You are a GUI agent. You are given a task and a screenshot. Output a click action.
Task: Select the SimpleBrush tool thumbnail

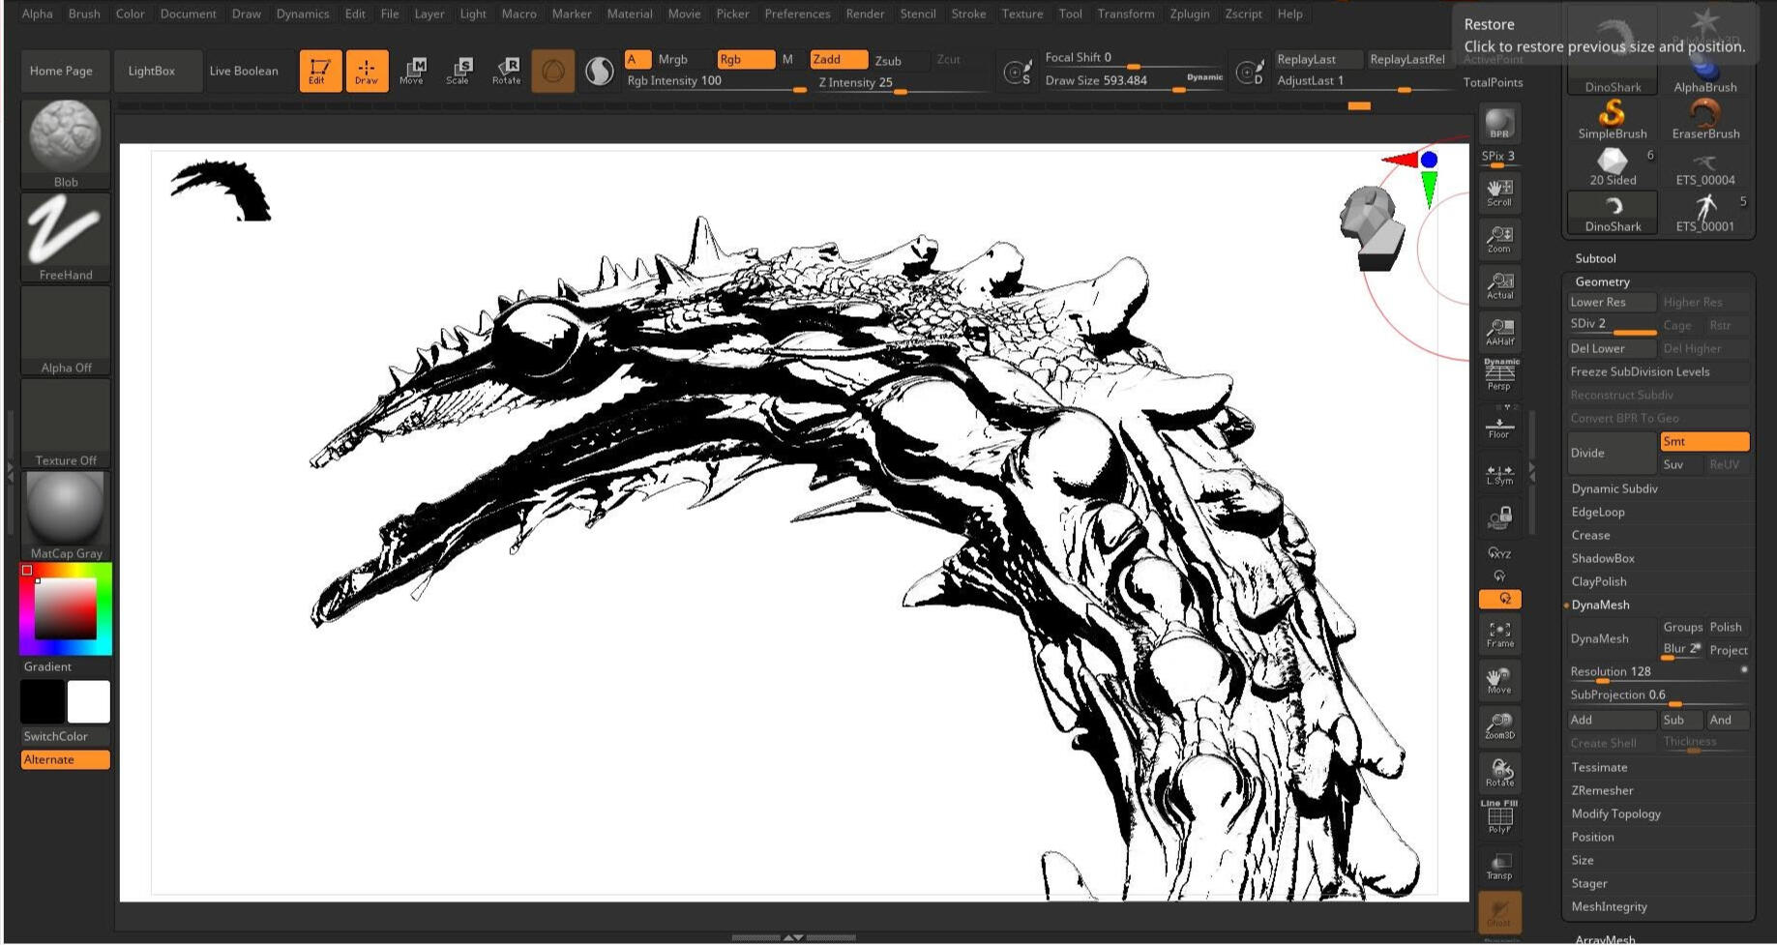(x=1613, y=120)
